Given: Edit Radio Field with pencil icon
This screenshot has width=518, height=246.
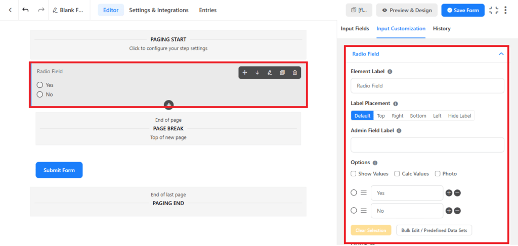Looking at the screenshot, I should pyautogui.click(x=270, y=73).
